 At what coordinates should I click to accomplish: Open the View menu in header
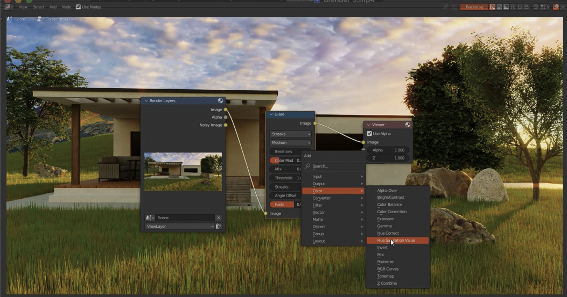23,7
